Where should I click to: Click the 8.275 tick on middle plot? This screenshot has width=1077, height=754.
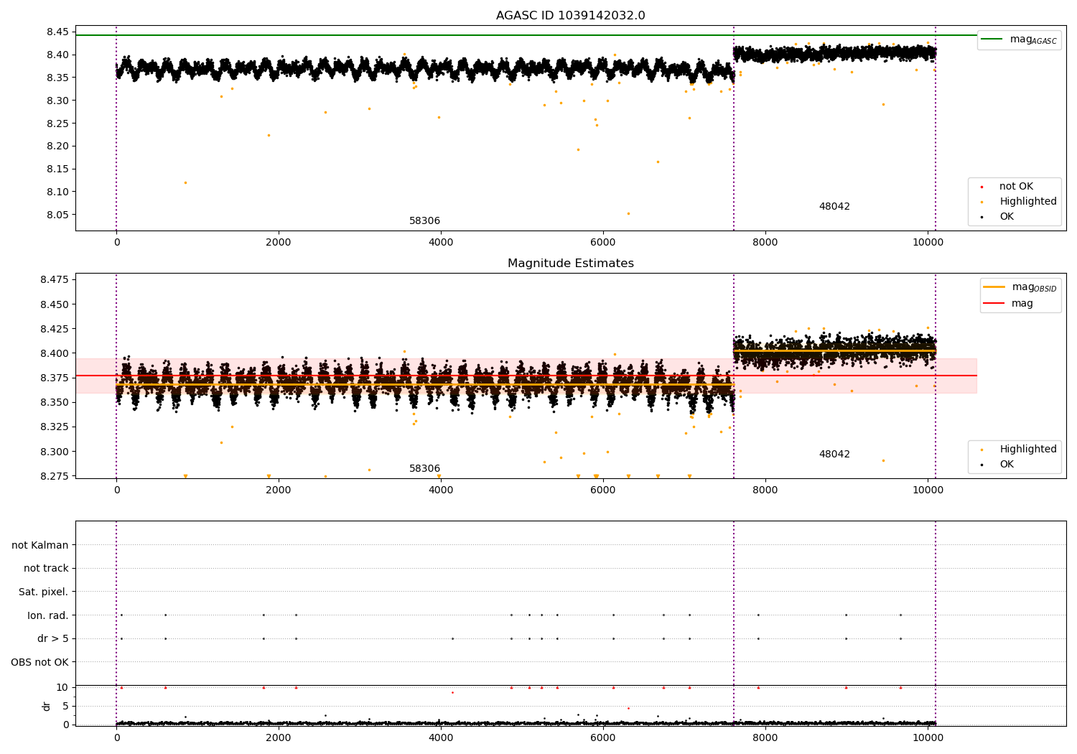coord(55,476)
